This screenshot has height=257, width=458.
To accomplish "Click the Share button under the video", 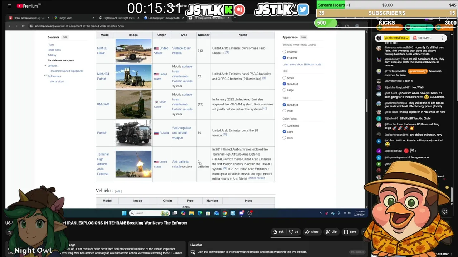I will (312, 232).
